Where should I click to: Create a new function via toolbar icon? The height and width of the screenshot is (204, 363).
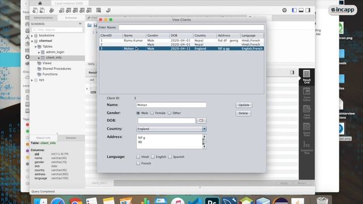pyautogui.click(x=89, y=10)
